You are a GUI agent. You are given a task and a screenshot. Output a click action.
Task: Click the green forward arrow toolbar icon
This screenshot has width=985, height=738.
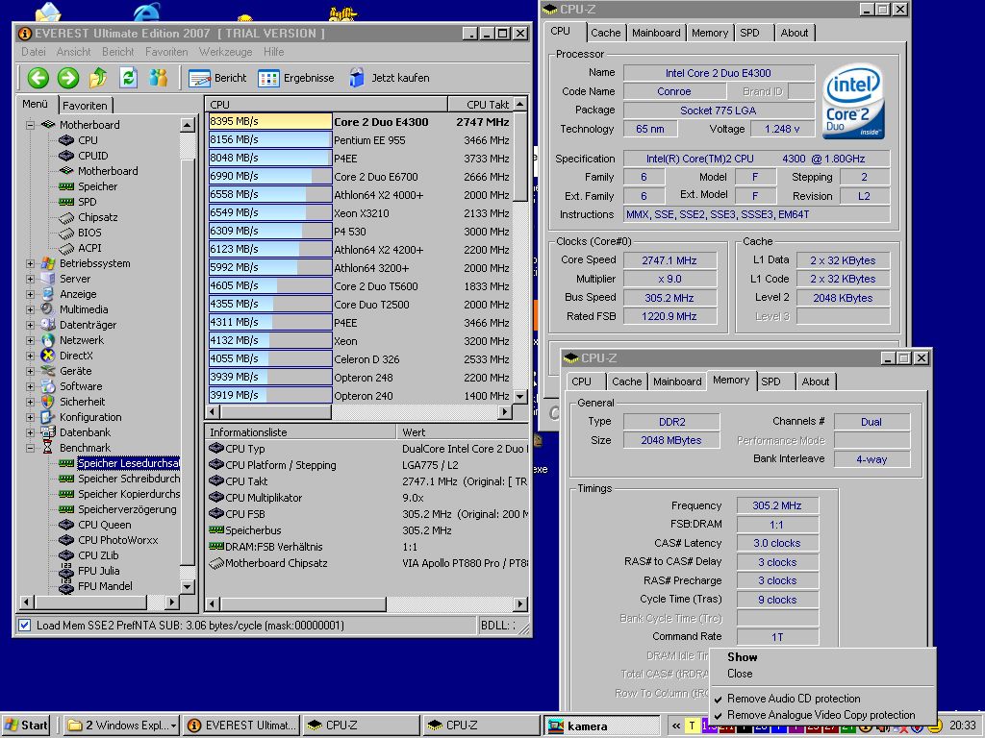67,78
